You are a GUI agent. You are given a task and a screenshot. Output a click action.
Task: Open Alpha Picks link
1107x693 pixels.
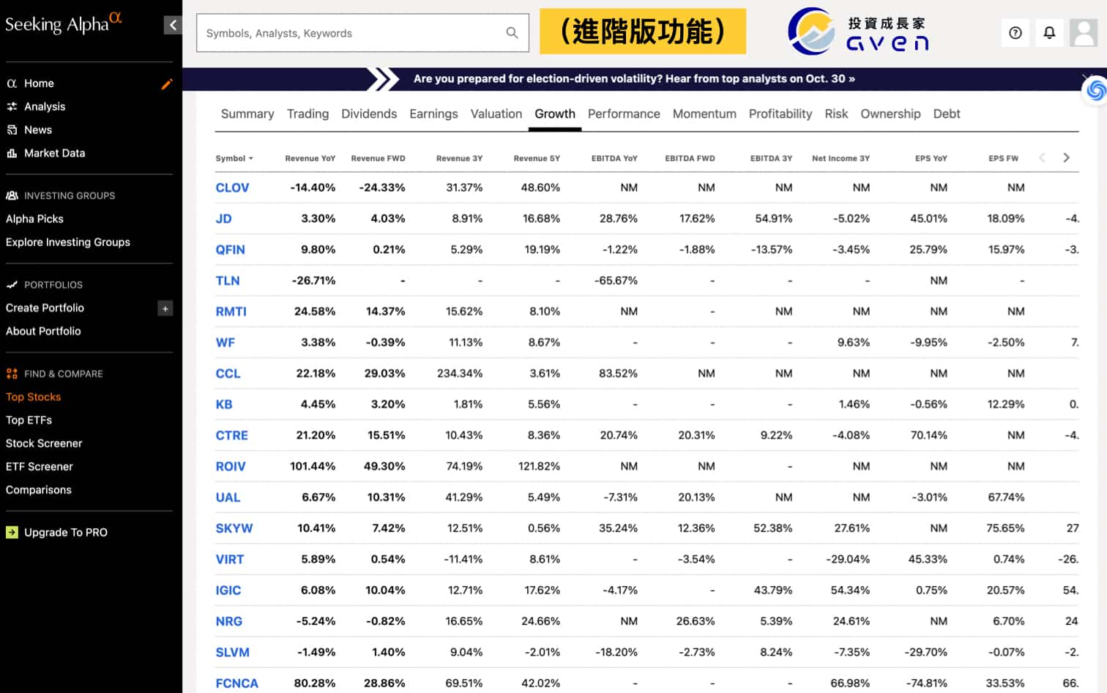click(x=34, y=219)
